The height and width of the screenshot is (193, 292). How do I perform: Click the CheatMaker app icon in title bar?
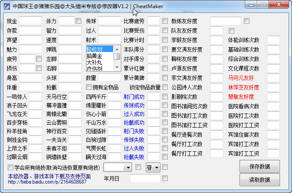tap(6, 6)
